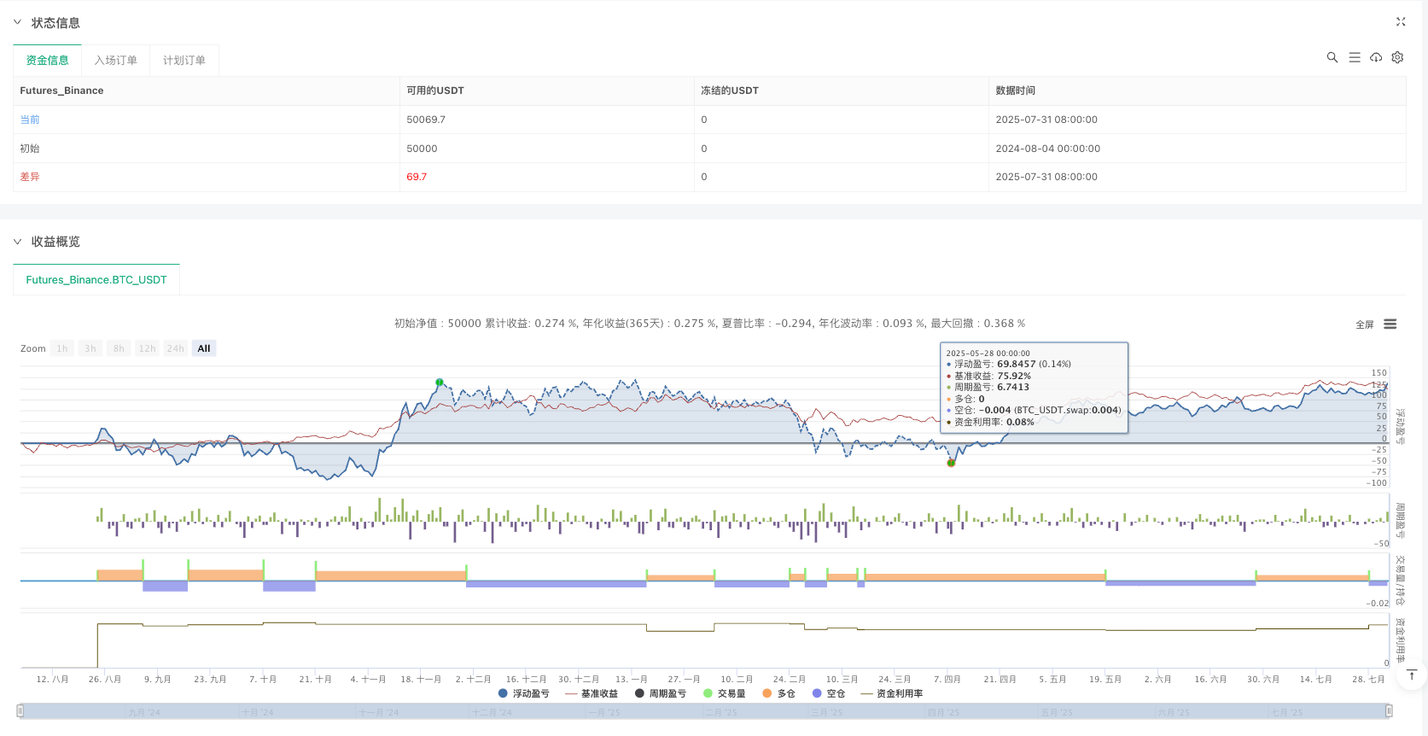Open the 计划订单 tab
The image size is (1428, 736).
coord(184,60)
